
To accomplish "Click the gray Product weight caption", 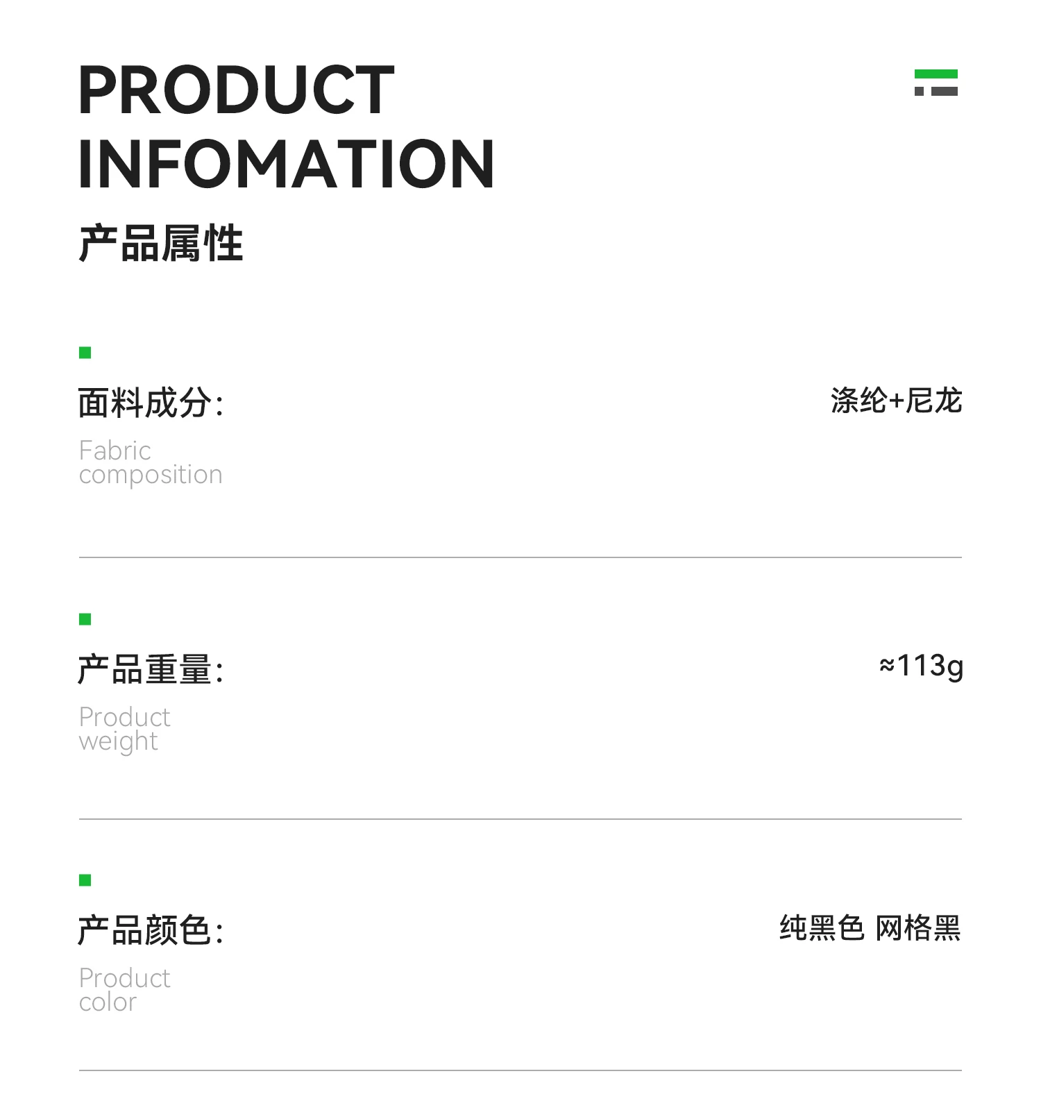I will (x=125, y=729).
